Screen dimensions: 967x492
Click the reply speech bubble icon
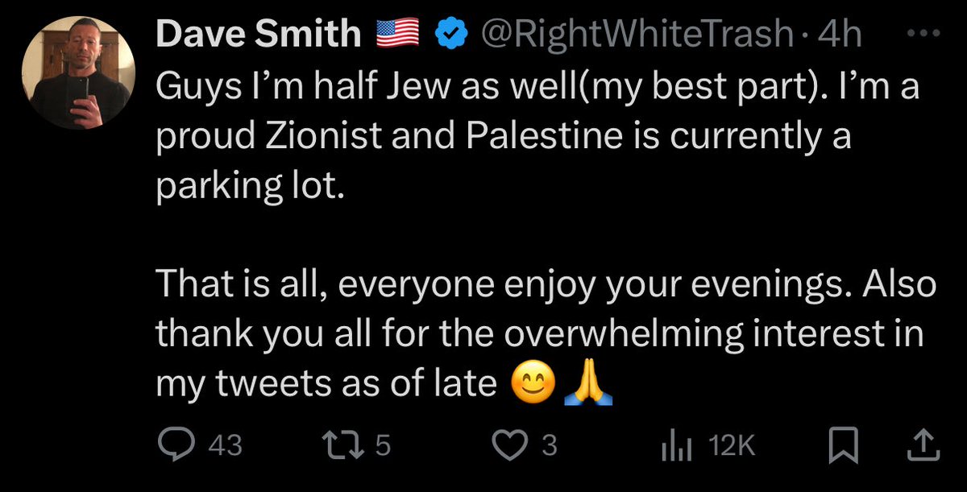coord(171,445)
